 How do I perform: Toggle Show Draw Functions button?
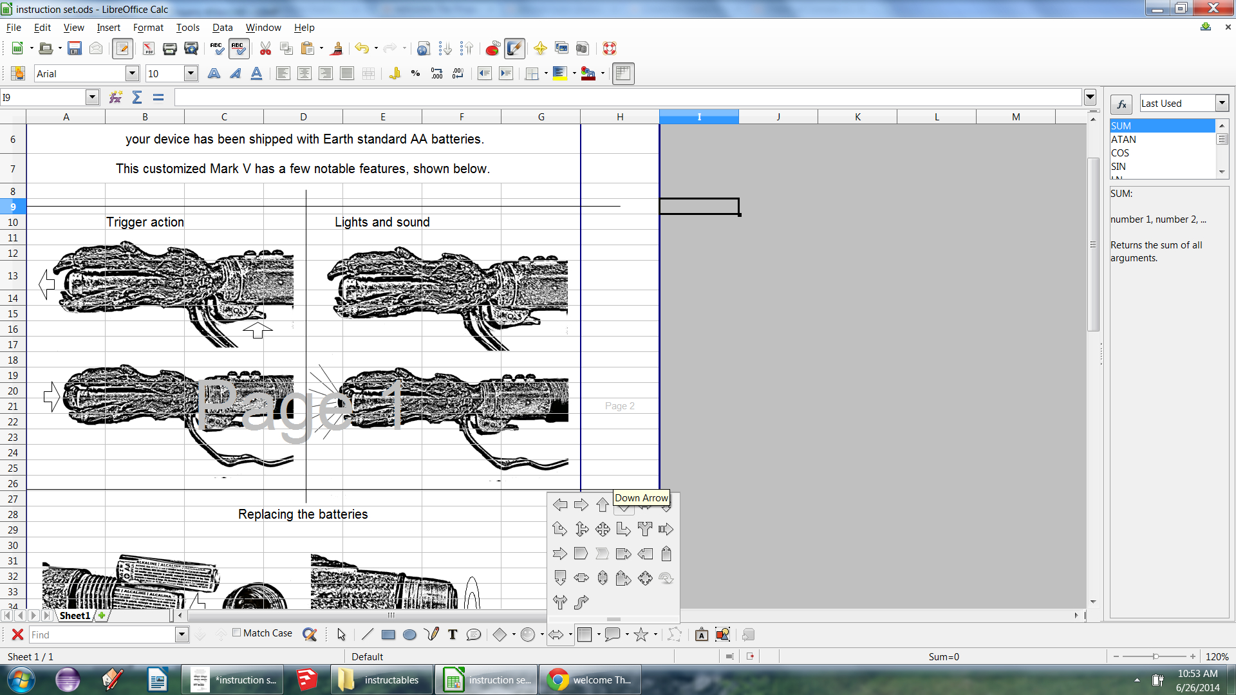coord(514,48)
